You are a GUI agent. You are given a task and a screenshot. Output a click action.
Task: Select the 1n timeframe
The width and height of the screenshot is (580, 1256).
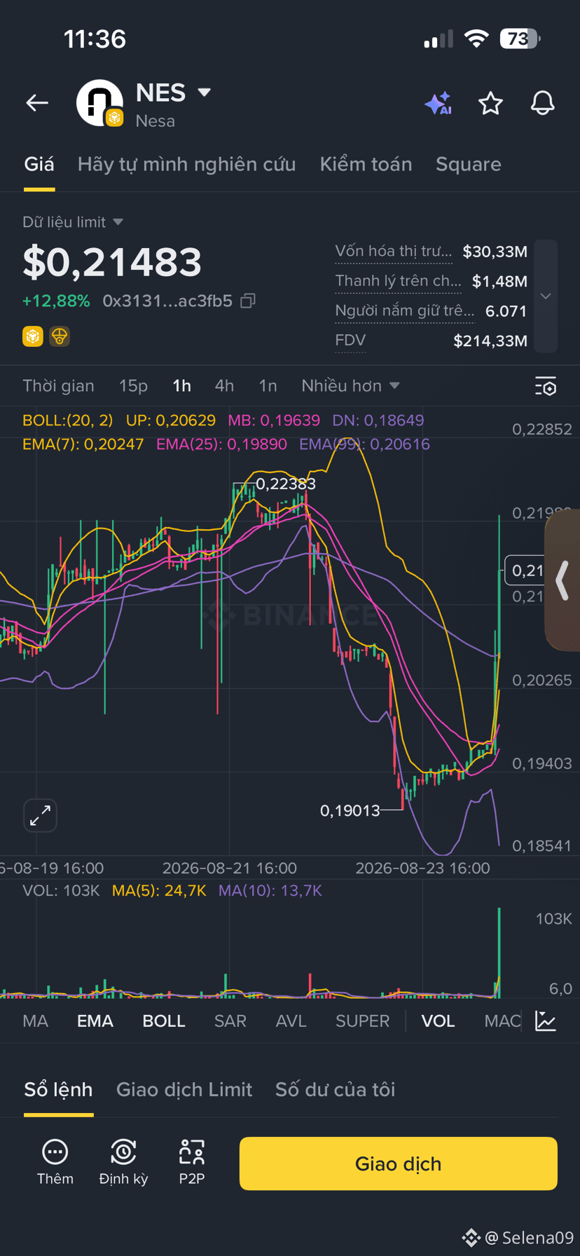[x=268, y=386]
